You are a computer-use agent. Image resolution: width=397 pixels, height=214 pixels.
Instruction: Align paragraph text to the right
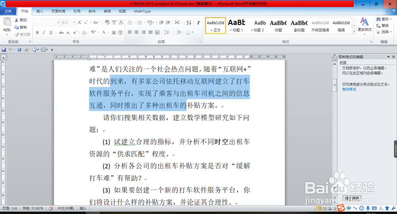point(144,32)
